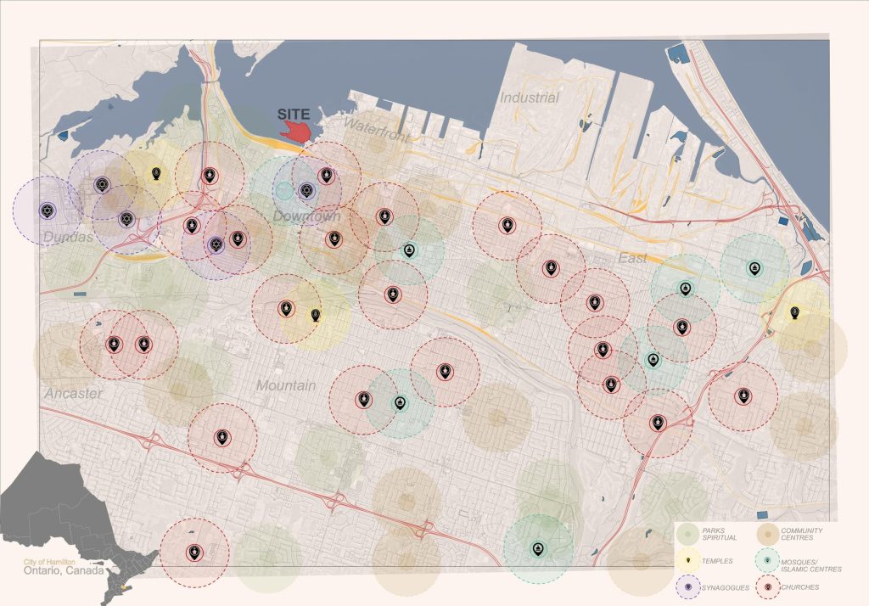Click the Churches legend icon
Image resolution: width=869 pixels, height=606 pixels.
(767, 586)
